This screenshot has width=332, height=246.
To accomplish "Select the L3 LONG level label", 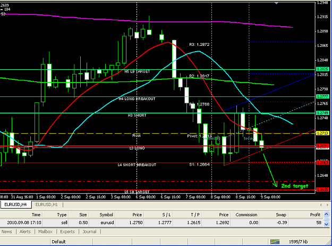I will click(137, 148).
